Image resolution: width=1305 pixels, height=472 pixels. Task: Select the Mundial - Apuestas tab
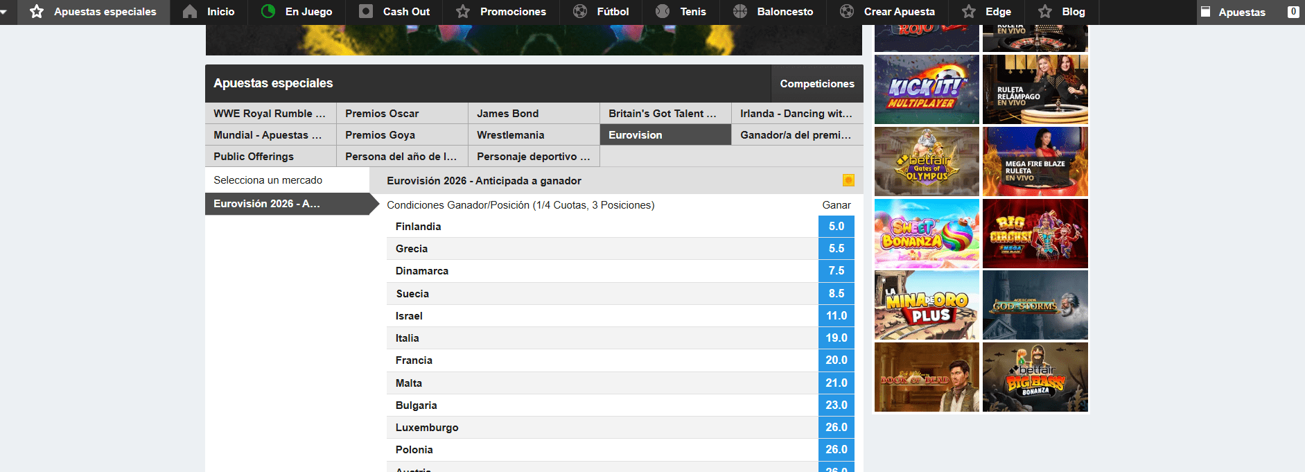(x=270, y=134)
